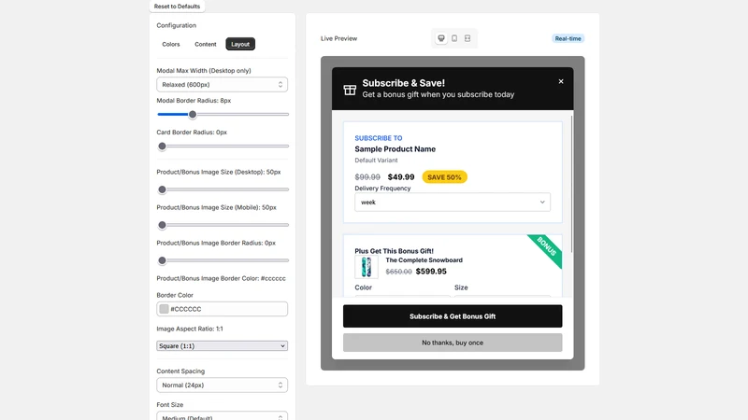Viewport: 748px width, 420px height.
Task: Adjust the Card Border Radius slider
Action: point(223,147)
